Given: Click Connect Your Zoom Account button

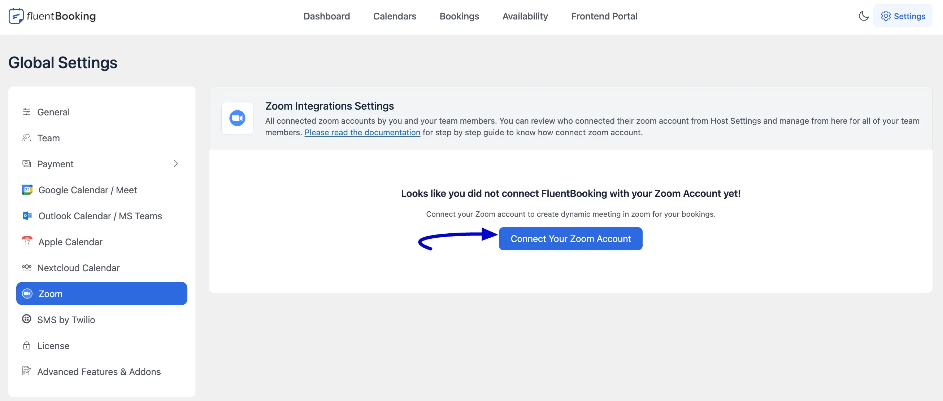Looking at the screenshot, I should tap(570, 239).
